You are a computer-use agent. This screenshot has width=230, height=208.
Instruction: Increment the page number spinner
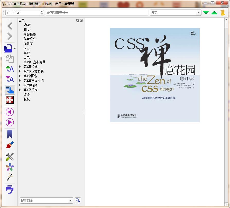tap(42, 12)
